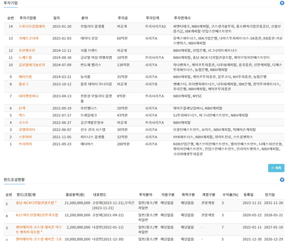The image size is (291, 241).
Task: Click the up-arrow icon beside 펀드조성현황 heading
Action: click(282, 180)
